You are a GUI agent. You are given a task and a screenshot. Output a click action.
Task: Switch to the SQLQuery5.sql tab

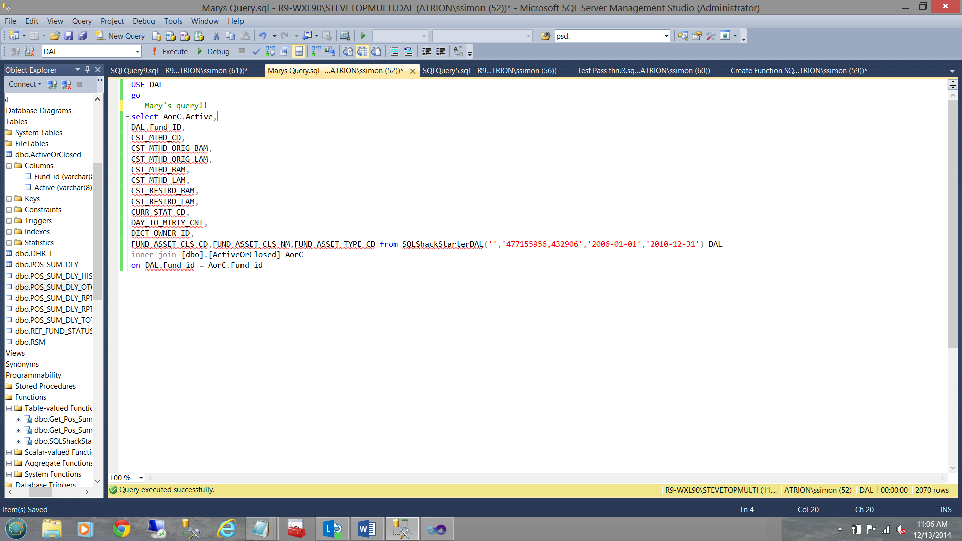click(x=489, y=71)
